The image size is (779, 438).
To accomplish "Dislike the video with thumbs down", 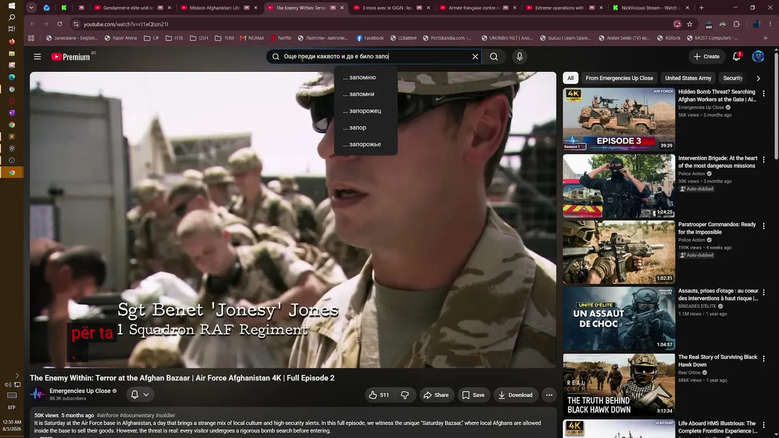I will [405, 395].
